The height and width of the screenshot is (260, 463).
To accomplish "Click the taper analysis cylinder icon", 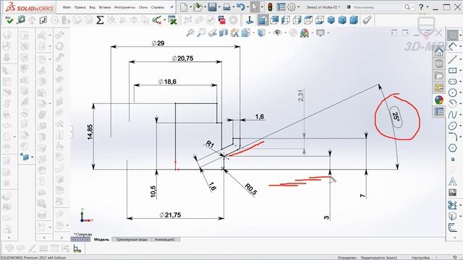I will [367, 20].
